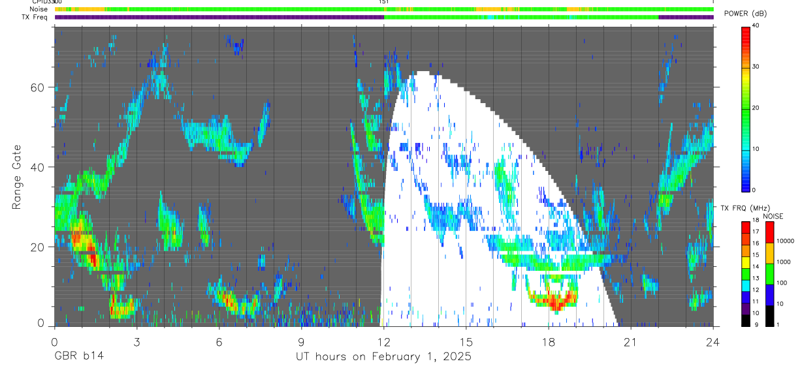
Task: Click 'UT hours on February 1, 2025' label
Action: pyautogui.click(x=384, y=357)
